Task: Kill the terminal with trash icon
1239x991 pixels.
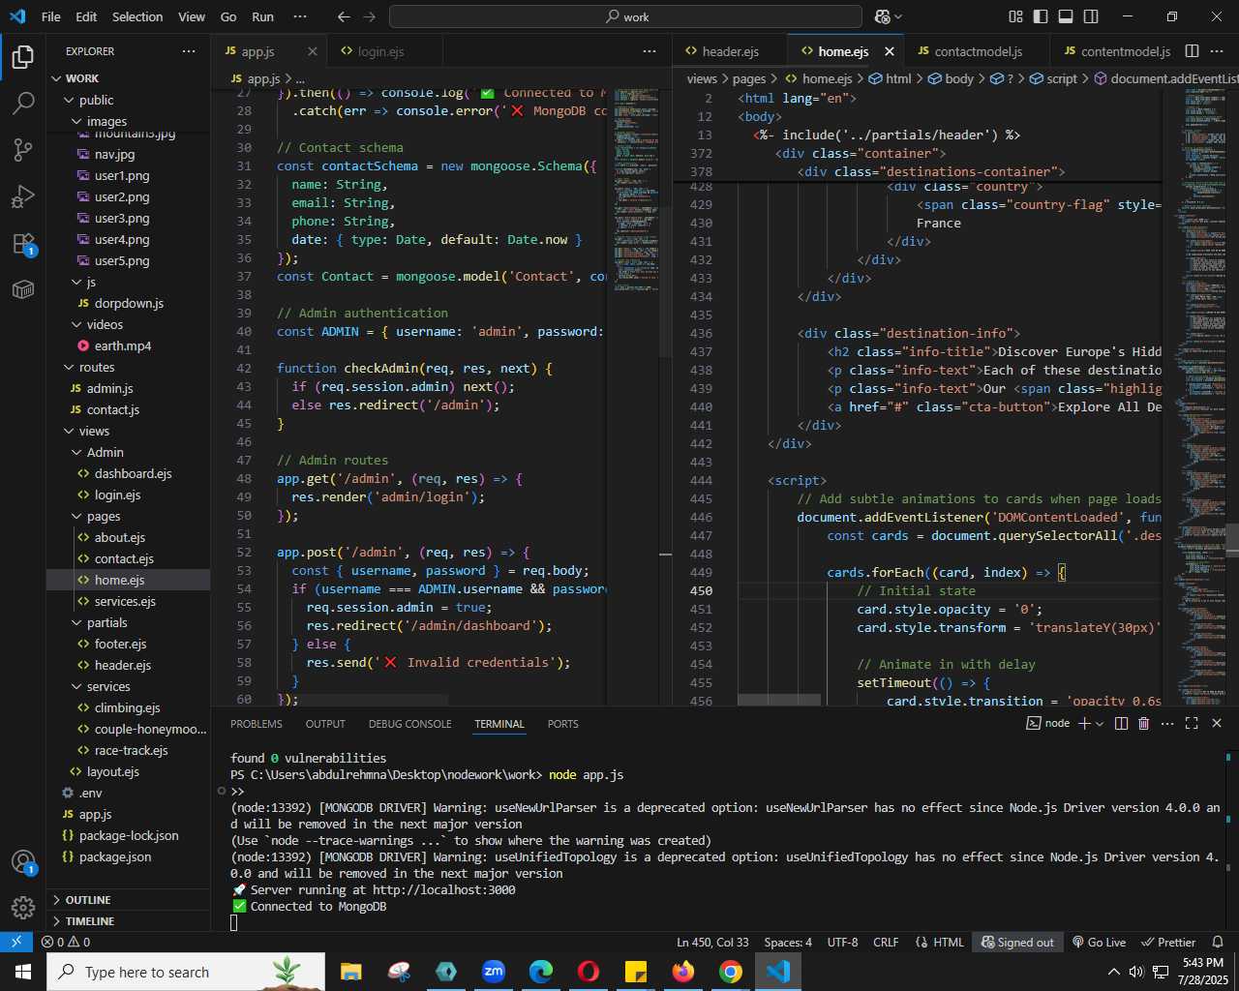Action: pyautogui.click(x=1143, y=723)
